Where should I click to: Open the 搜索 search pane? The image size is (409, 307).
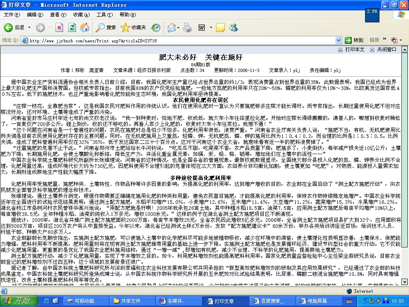[105, 28]
